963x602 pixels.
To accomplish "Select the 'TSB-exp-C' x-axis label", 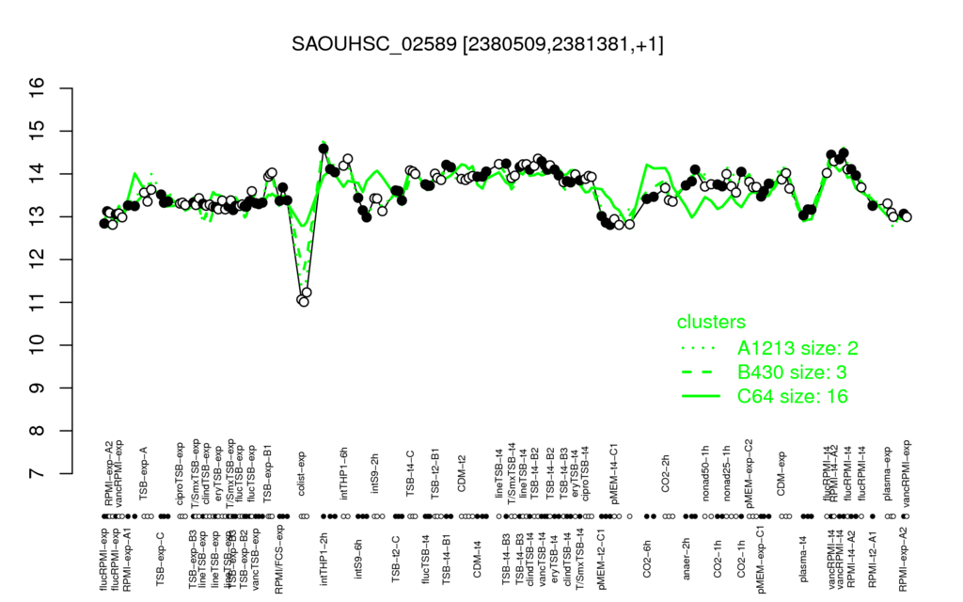I will click(x=160, y=559).
